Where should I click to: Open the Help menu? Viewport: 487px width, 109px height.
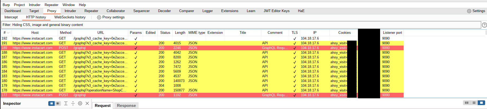point(82,5)
